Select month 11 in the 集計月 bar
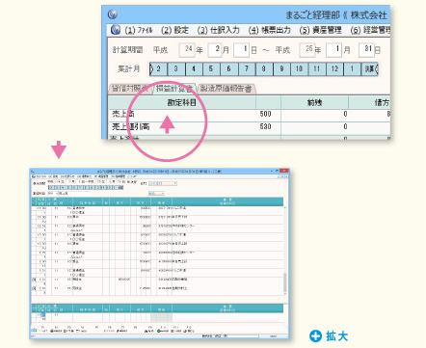The height and width of the screenshot is (348, 426). (317, 68)
